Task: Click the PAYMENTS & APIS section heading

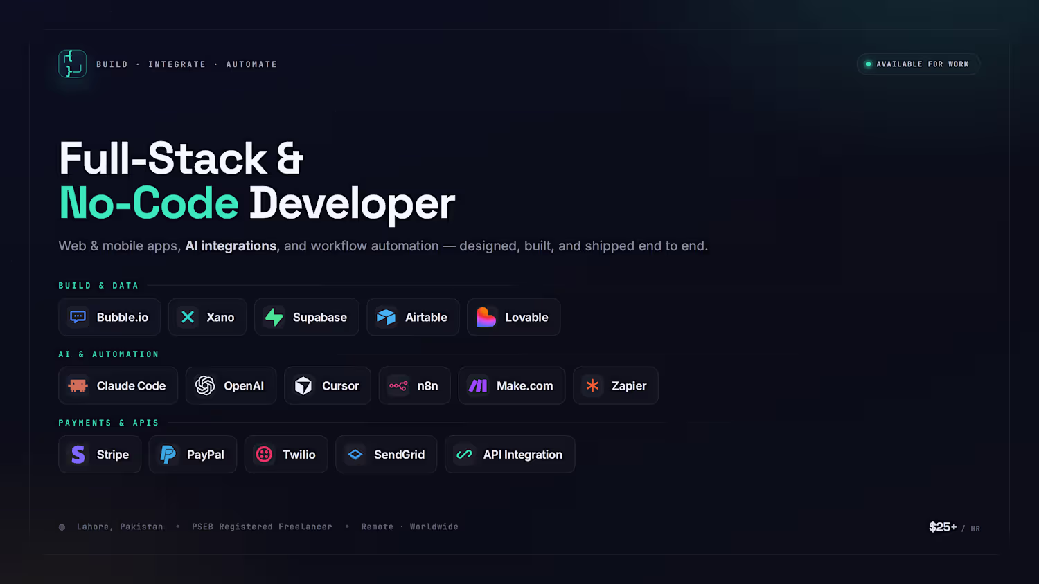Action: tap(109, 422)
